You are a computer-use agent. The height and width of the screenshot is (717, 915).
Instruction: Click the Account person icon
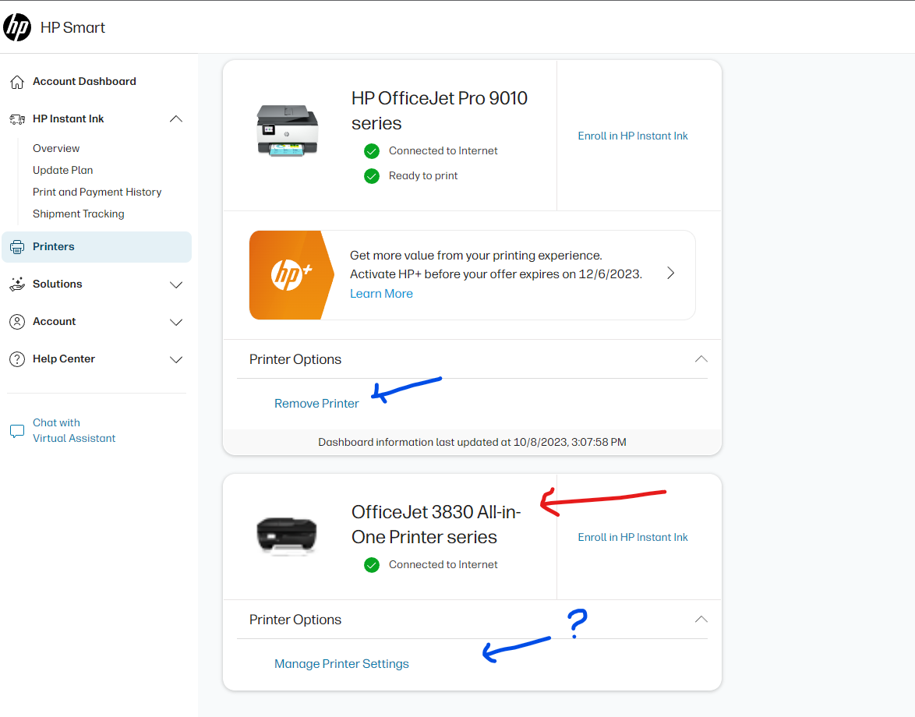(x=17, y=322)
